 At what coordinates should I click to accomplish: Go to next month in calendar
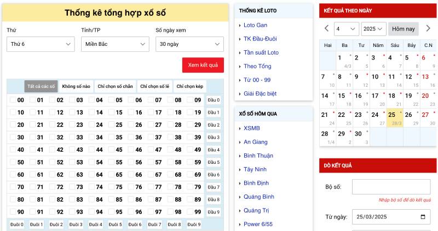tap(428, 28)
